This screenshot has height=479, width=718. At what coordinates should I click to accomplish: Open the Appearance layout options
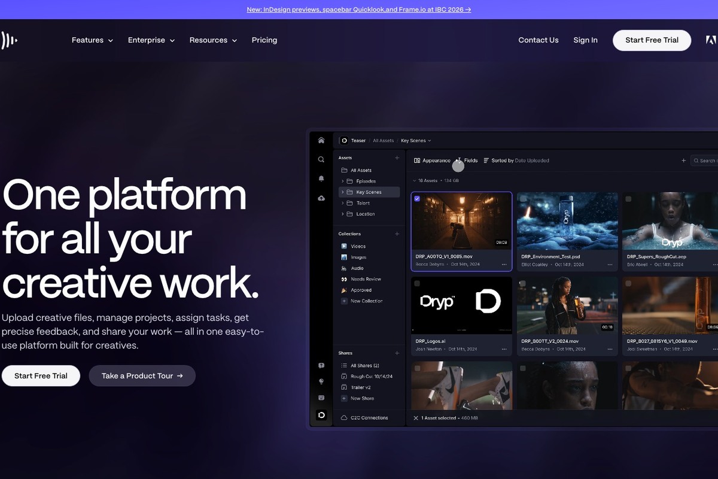point(432,160)
